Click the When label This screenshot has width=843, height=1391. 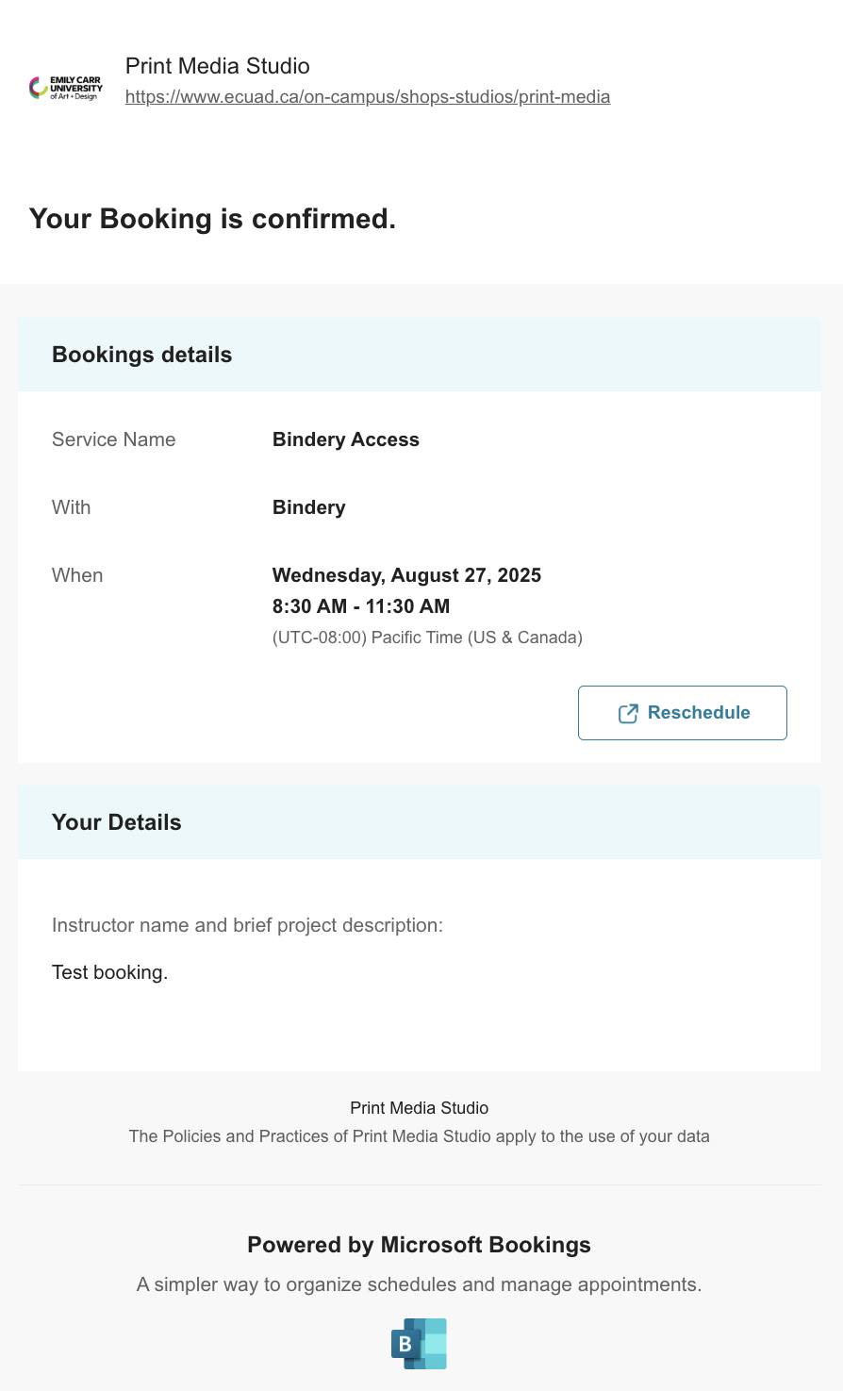coord(77,575)
